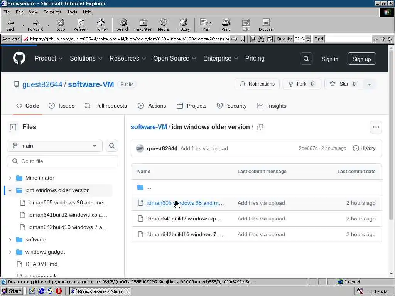This screenshot has width=395, height=296.
Task: Open the guest82644 user link
Action: point(42,84)
